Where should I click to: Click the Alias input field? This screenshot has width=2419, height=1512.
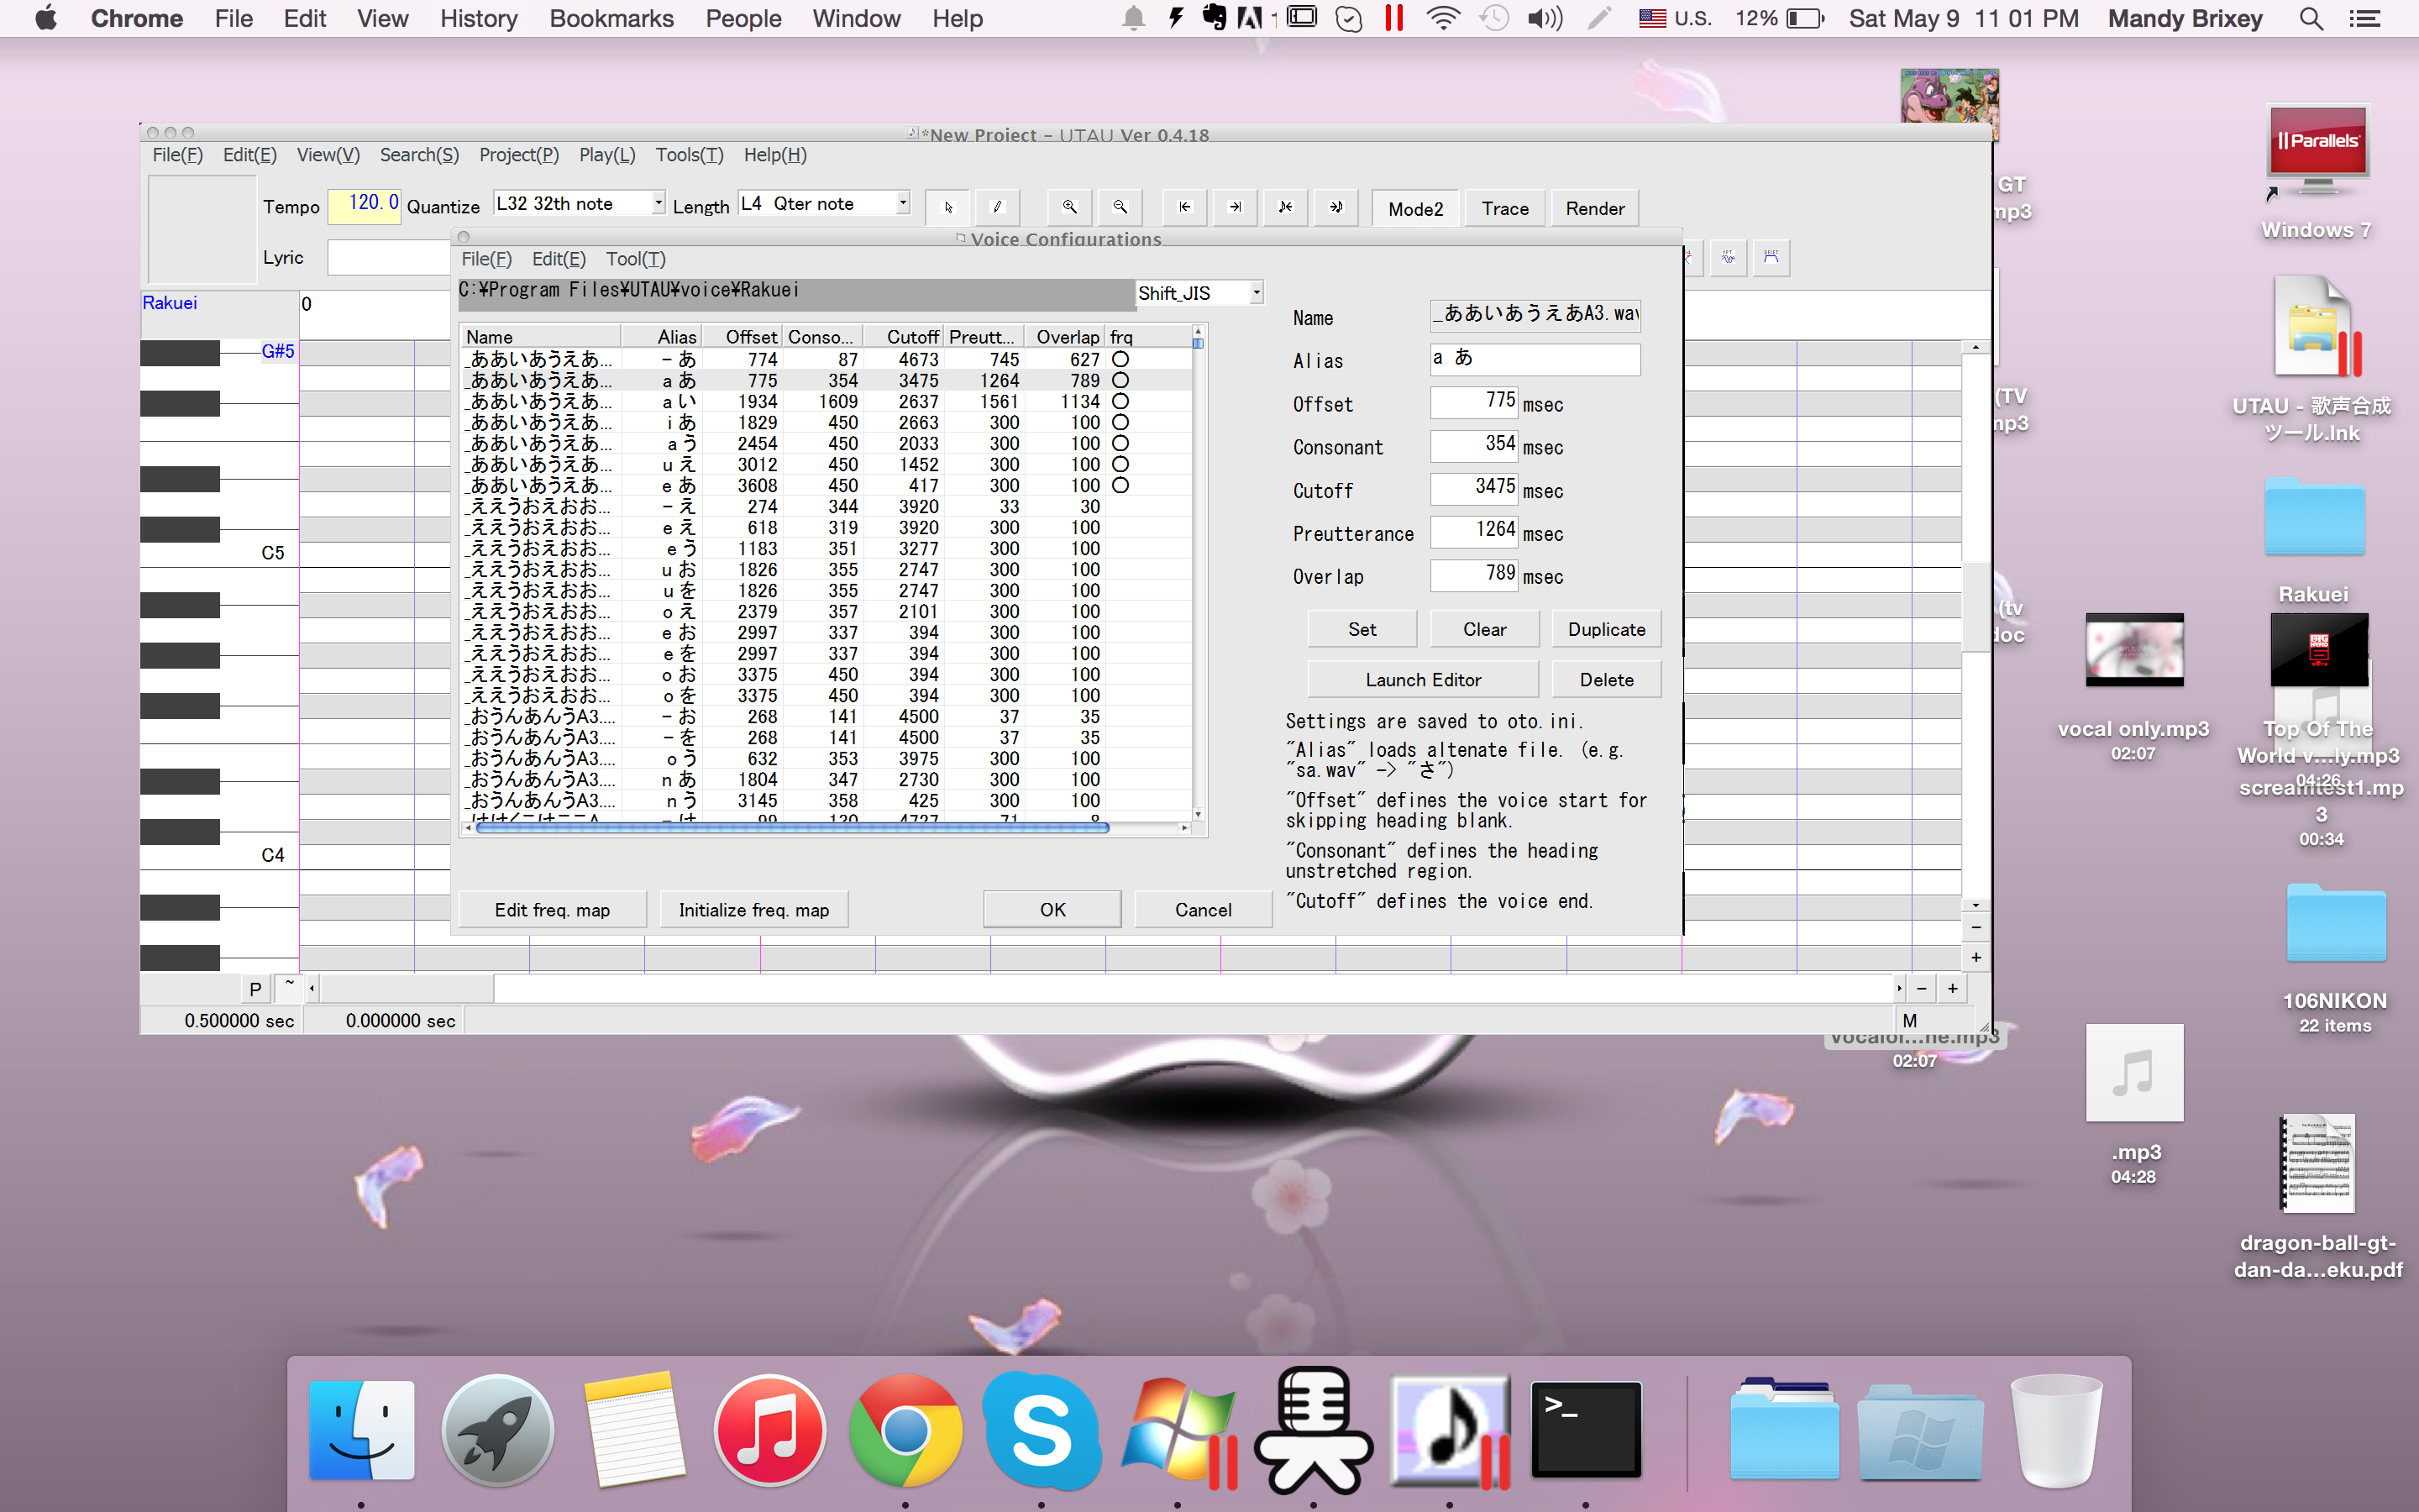pos(1535,359)
